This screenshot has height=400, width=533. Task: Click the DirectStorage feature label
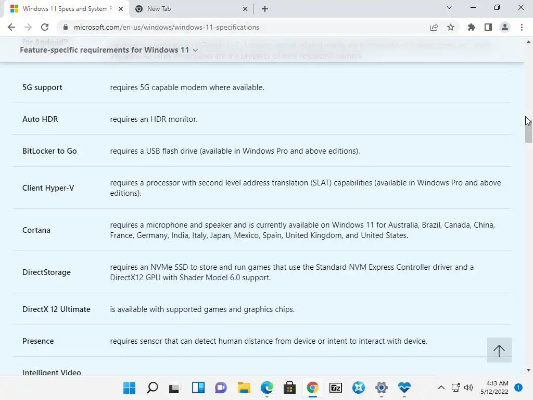(x=46, y=272)
